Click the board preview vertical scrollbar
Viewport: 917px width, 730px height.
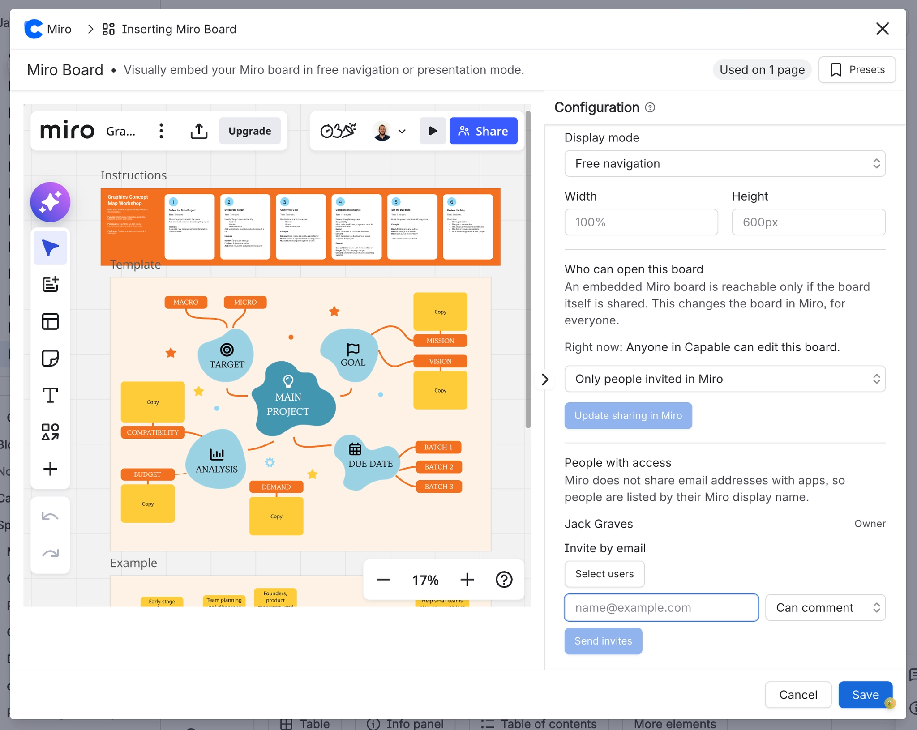coord(528,269)
